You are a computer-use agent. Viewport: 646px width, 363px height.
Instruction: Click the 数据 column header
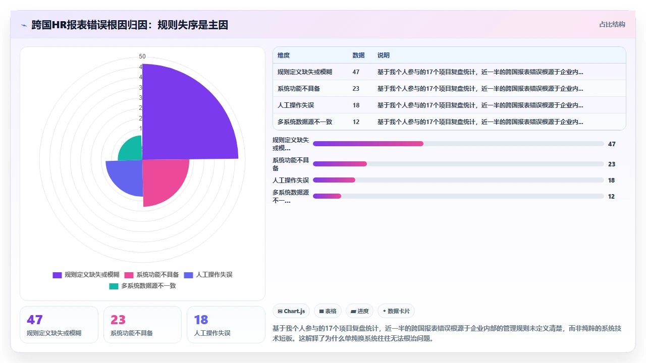[358, 55]
